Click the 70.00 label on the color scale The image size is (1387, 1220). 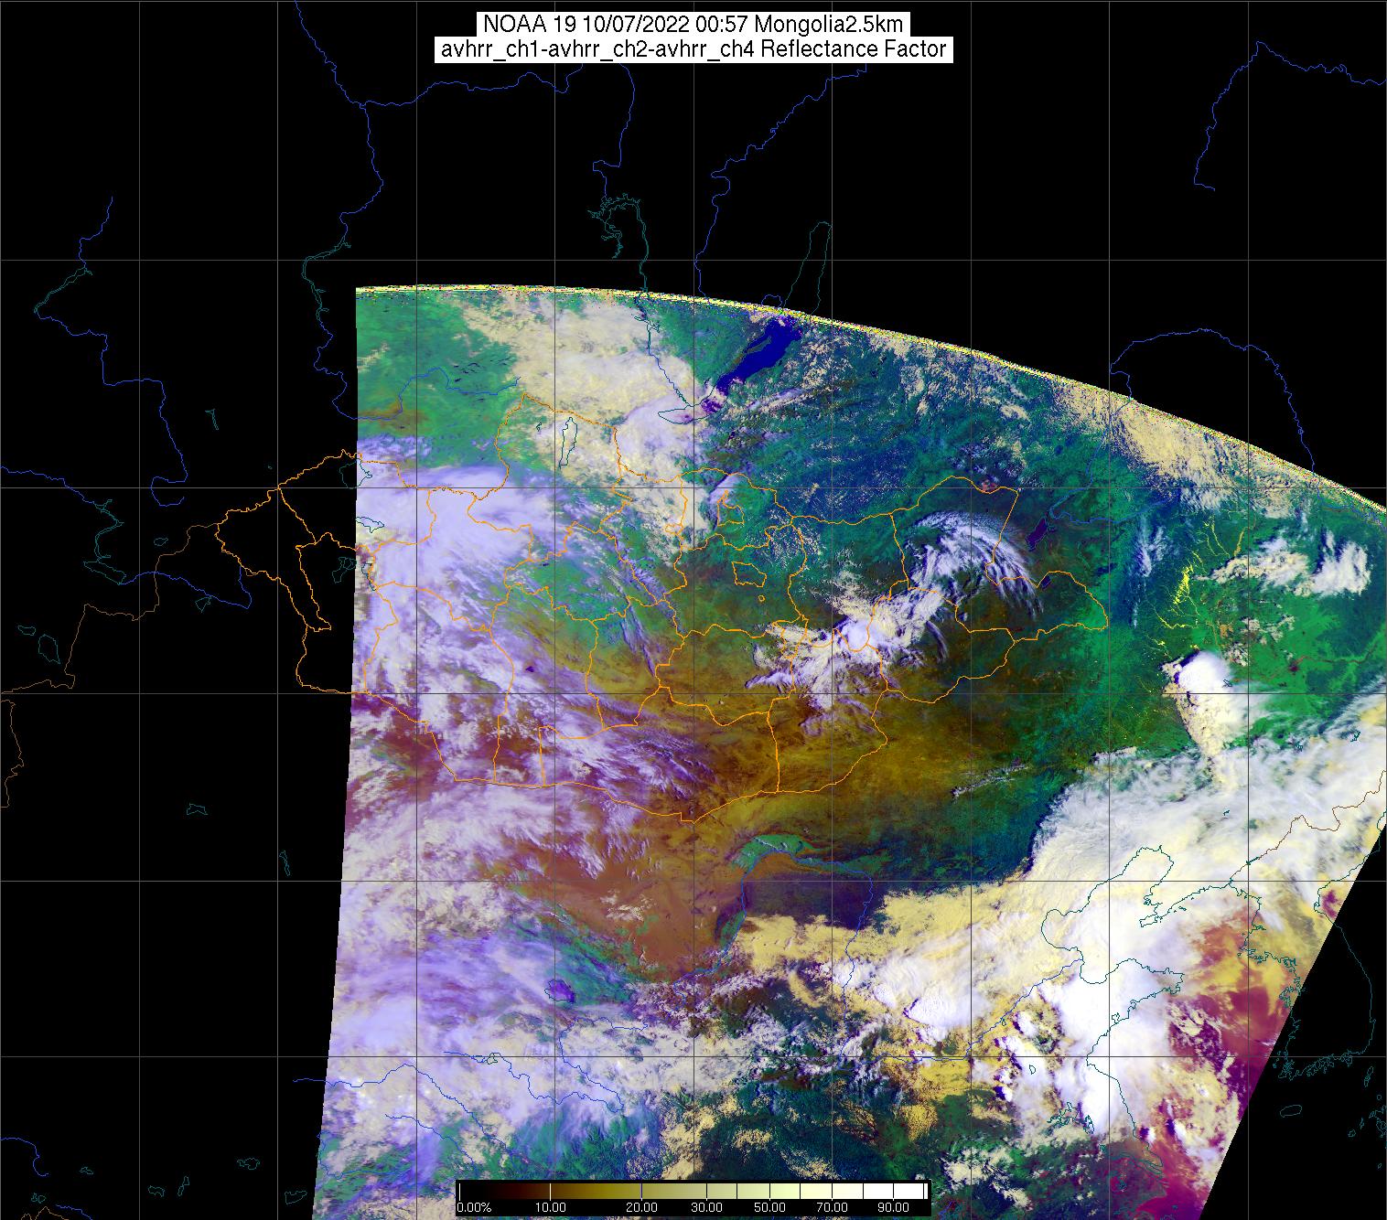(832, 1208)
